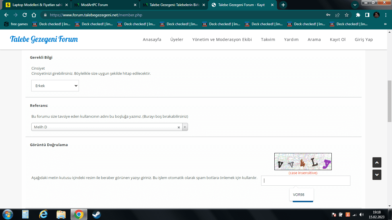Select the VOR98 autofill suggestion
This screenshot has height=220, width=392.
299,195
